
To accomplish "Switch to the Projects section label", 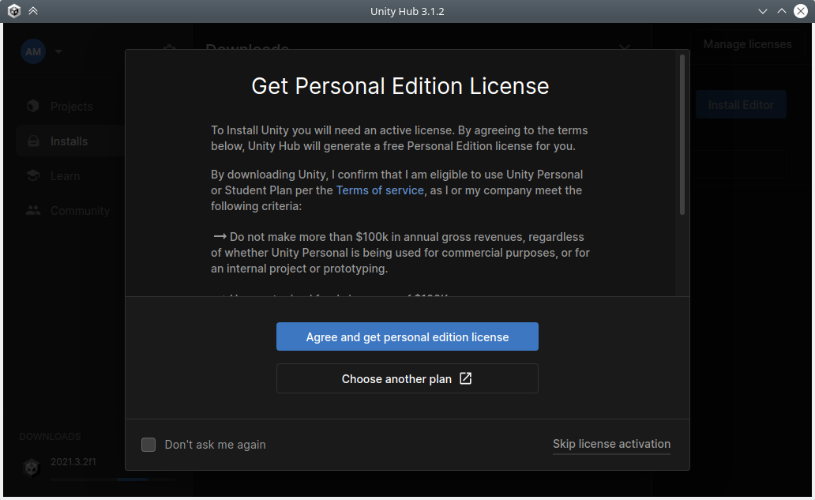I will (x=72, y=107).
